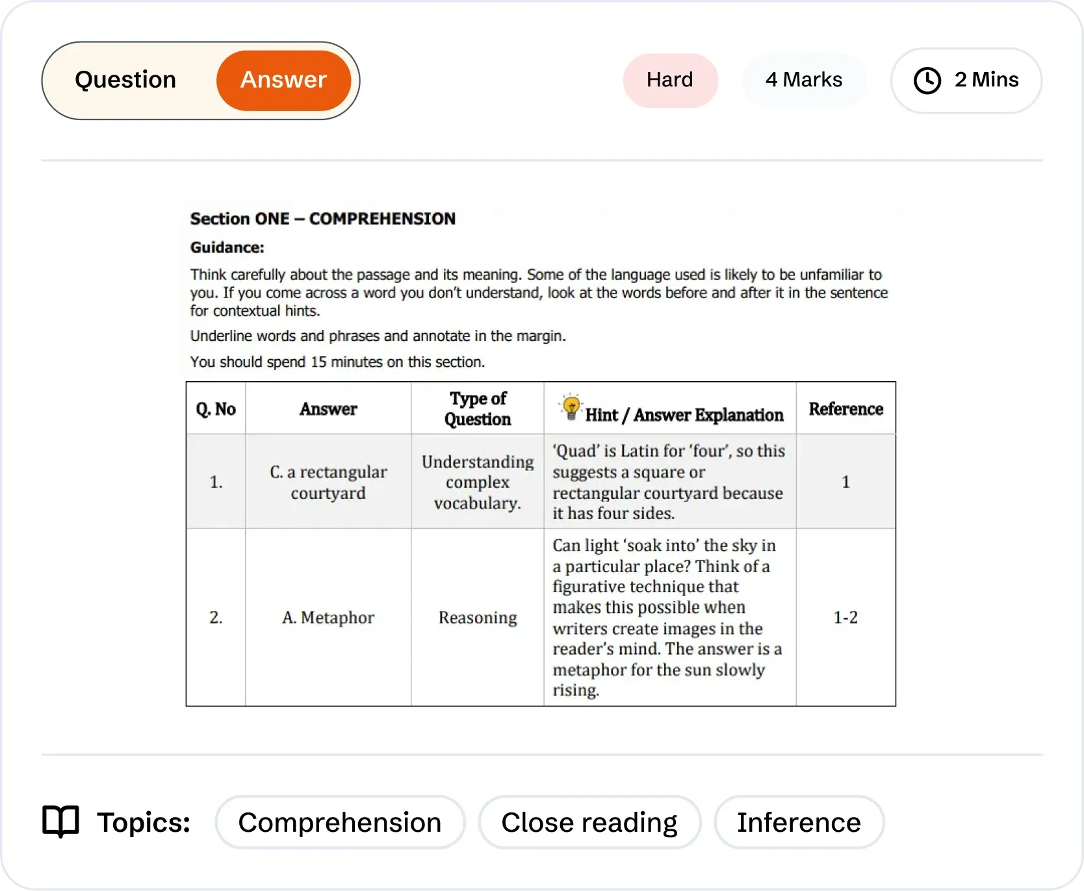Viewport: 1084px width, 891px height.
Task: Click the Reference column header
Action: (845, 409)
